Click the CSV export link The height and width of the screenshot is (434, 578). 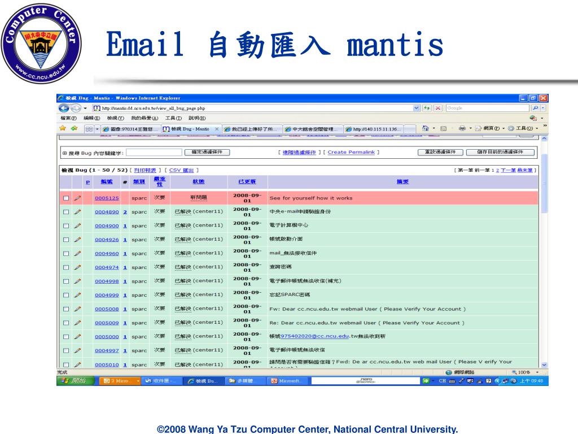point(181,170)
